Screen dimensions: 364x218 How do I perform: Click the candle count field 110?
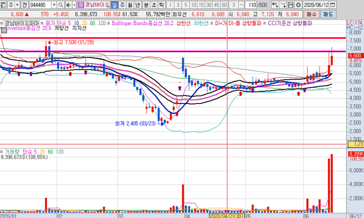pyautogui.click(x=251, y=5)
